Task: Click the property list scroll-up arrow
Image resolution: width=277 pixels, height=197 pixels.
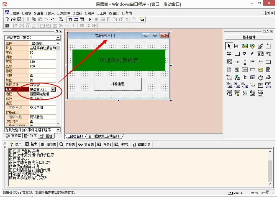Action: coord(58,44)
